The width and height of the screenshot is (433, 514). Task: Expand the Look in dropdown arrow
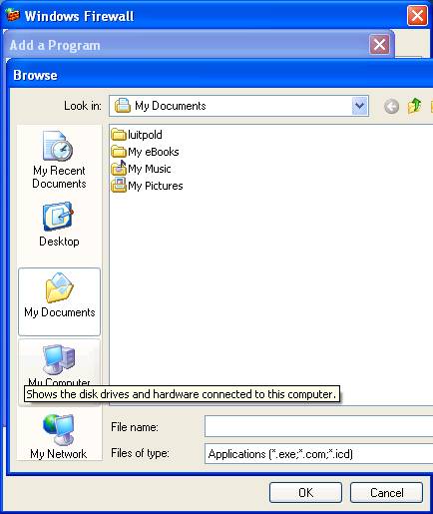click(x=359, y=106)
